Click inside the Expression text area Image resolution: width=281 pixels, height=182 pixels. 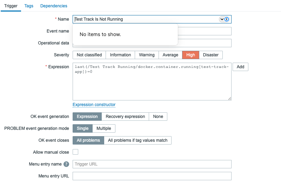[152, 84]
